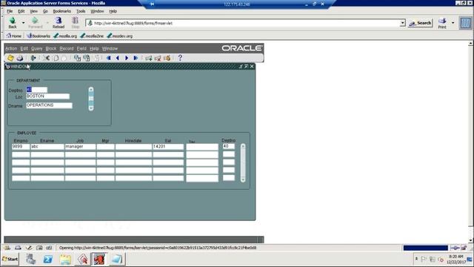Open Composer pencil icon in status bar
The height and width of the screenshot is (267, 474).
29,248
